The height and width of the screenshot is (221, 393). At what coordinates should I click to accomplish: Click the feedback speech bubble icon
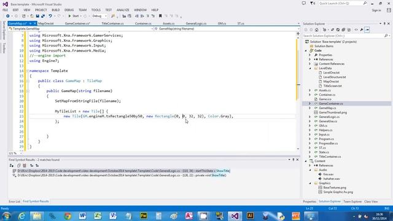[304, 3]
